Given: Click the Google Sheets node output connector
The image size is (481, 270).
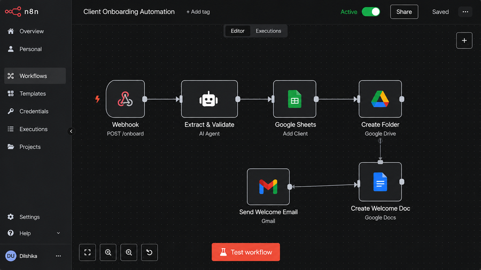Looking at the screenshot, I should coord(316,99).
